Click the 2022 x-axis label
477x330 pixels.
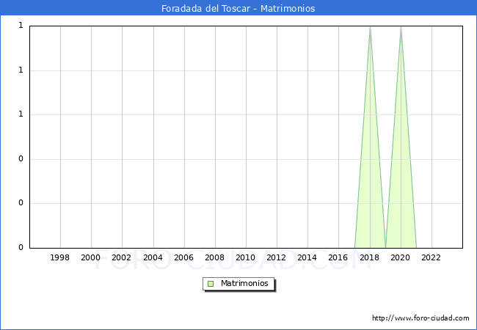tap(431, 257)
